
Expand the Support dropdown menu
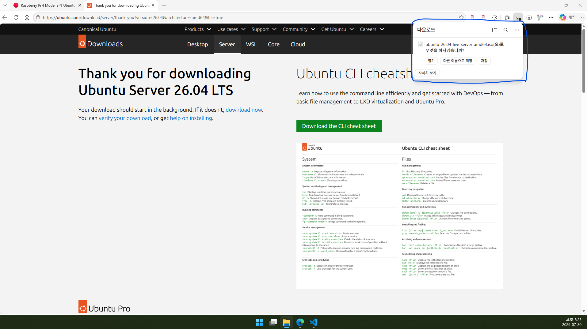point(264,29)
